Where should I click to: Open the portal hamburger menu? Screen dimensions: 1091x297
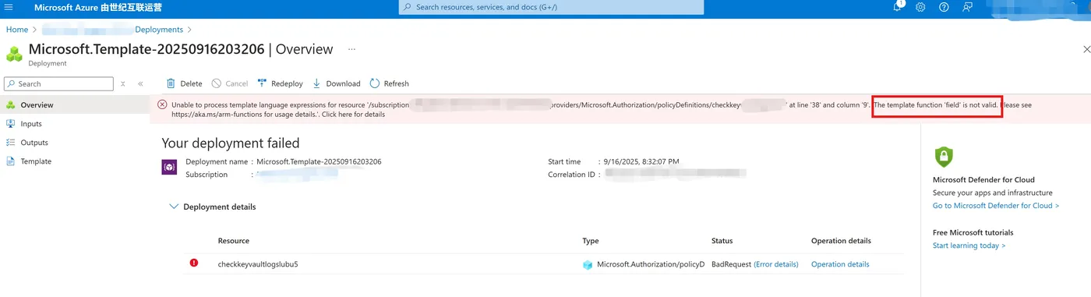pyautogui.click(x=9, y=7)
